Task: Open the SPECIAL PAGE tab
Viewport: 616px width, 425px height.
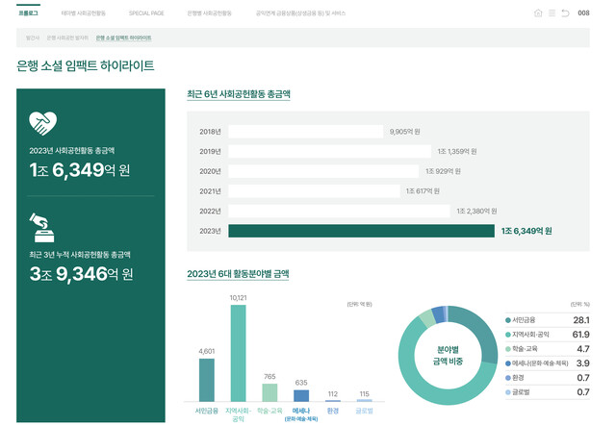Action: 146,12
